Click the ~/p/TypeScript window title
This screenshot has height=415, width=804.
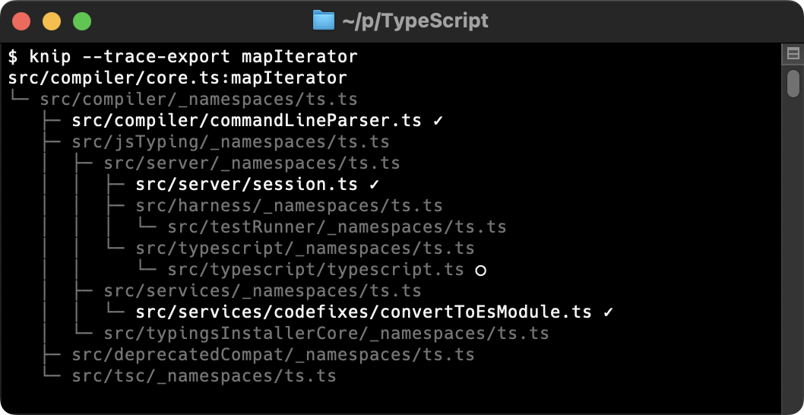click(x=415, y=21)
